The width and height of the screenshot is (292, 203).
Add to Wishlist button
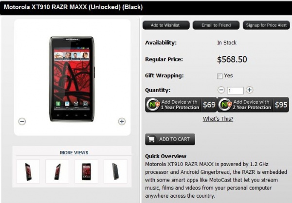coord(166,25)
